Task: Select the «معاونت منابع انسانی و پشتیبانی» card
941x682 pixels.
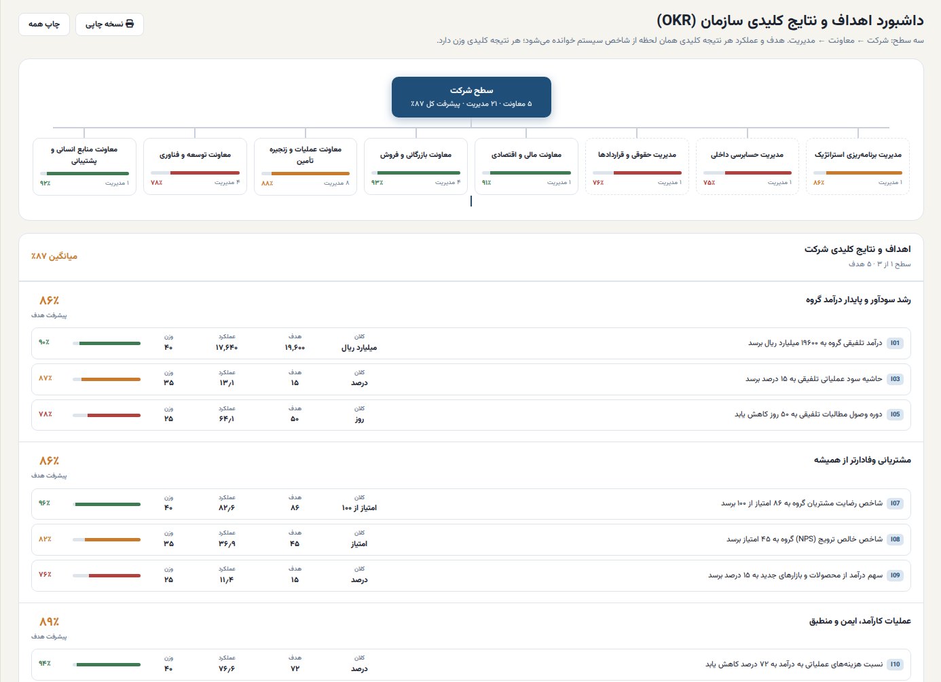Action: click(x=84, y=166)
